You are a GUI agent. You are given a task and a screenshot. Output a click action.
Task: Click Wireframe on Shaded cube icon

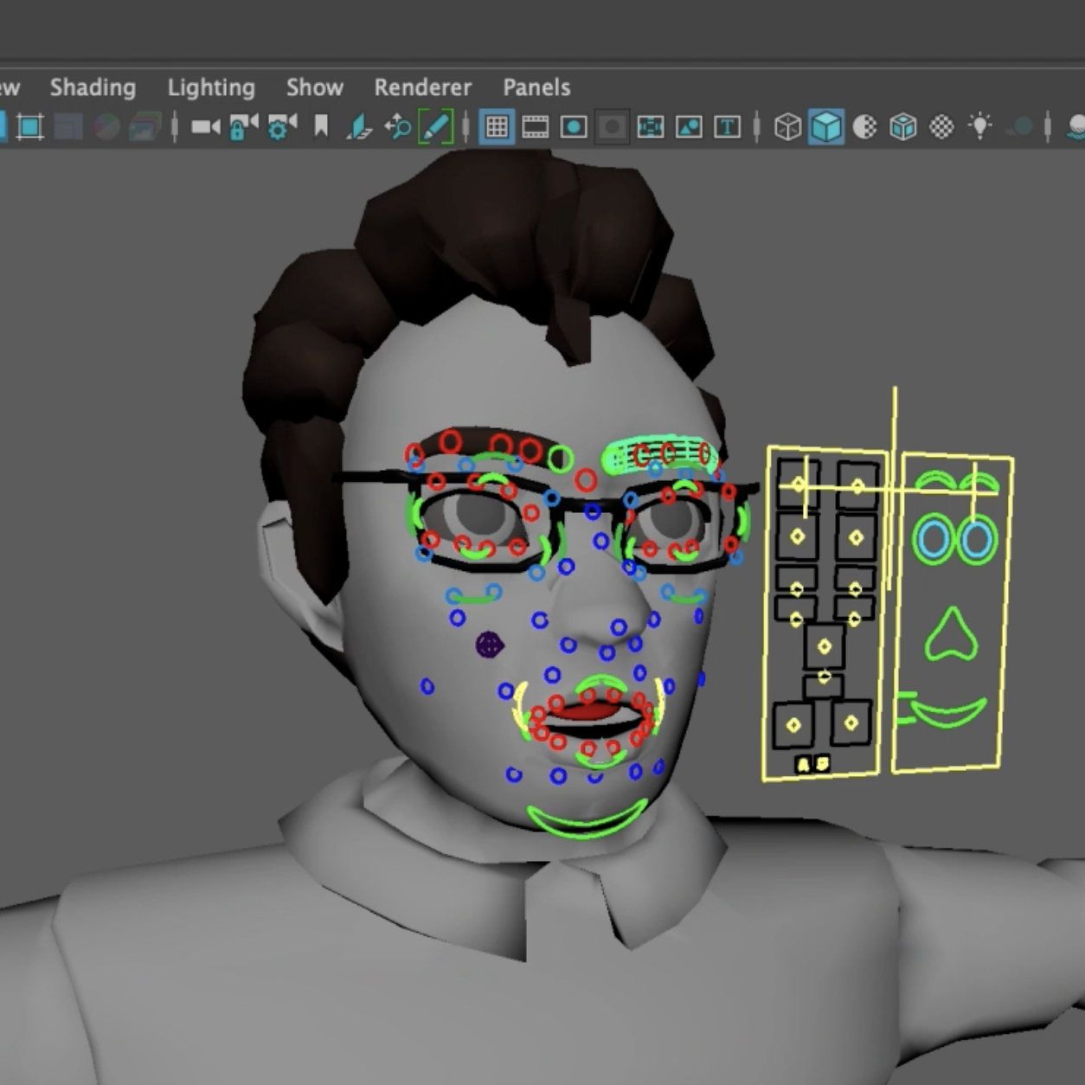tap(902, 127)
